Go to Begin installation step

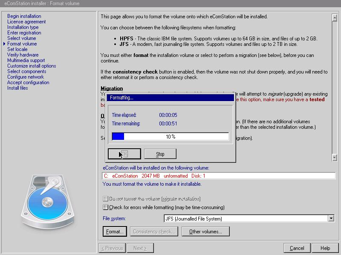click(24, 16)
